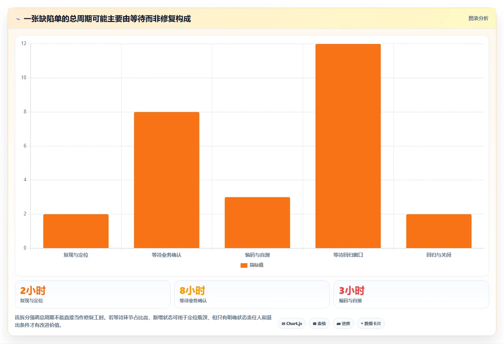Select the Chart.js tag chip
The width and height of the screenshot is (504, 344).
[x=292, y=324]
